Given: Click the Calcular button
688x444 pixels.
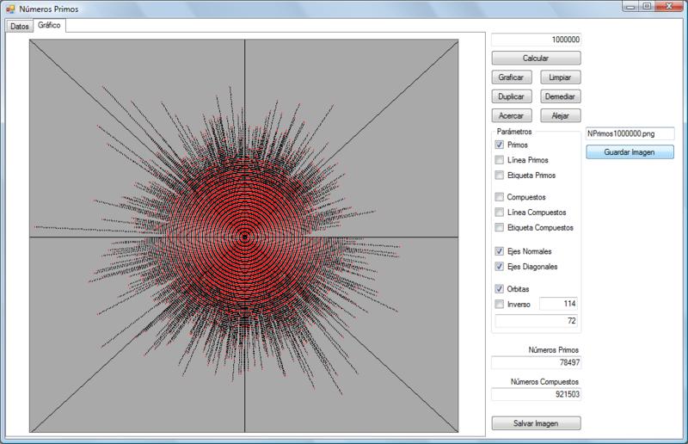Looking at the screenshot, I should (536, 58).
